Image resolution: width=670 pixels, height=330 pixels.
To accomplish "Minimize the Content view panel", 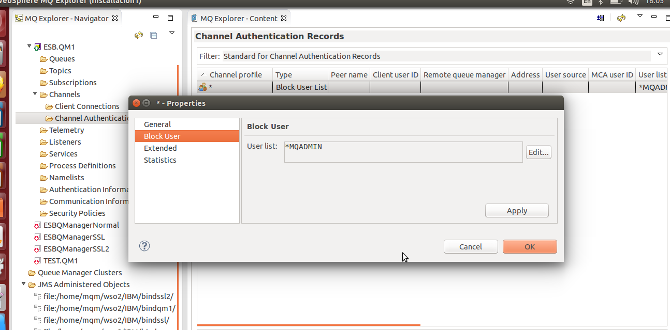I will click(654, 18).
